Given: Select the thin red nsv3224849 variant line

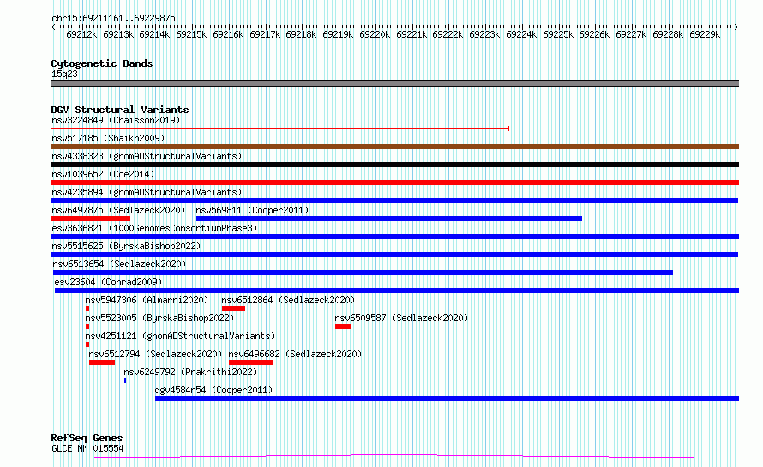Looking at the screenshot, I should tap(279, 129).
